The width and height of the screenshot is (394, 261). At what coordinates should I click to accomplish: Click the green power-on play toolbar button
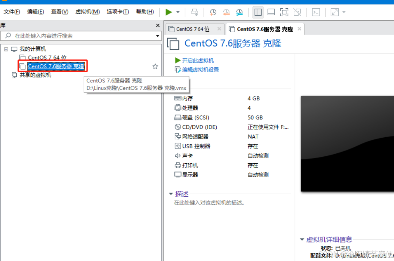coord(169,12)
